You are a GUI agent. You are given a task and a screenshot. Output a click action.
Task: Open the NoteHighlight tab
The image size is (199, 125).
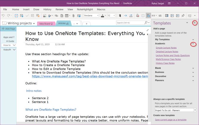pos(85,9)
